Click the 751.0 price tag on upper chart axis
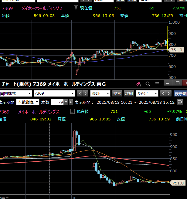187x199 pixels. pyautogui.click(x=176, y=50)
